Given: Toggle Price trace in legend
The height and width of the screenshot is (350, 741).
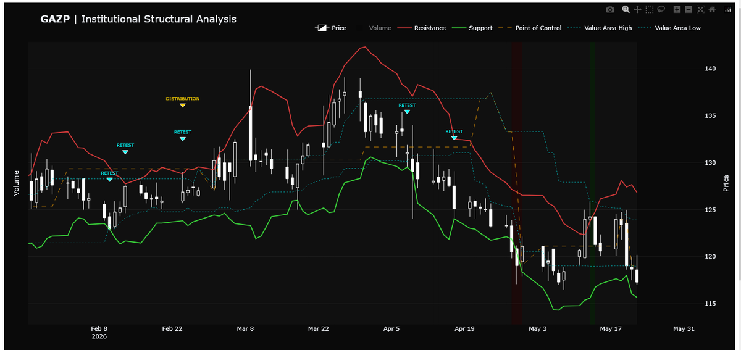Looking at the screenshot, I should coord(332,28).
